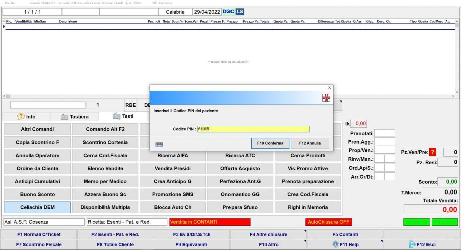Click the pharmacy cross icon in dialog

coord(326,98)
